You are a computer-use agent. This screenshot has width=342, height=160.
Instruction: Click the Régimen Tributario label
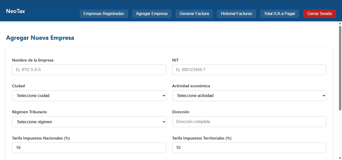29,112
